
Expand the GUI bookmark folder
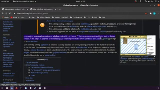[x=94, y=17]
